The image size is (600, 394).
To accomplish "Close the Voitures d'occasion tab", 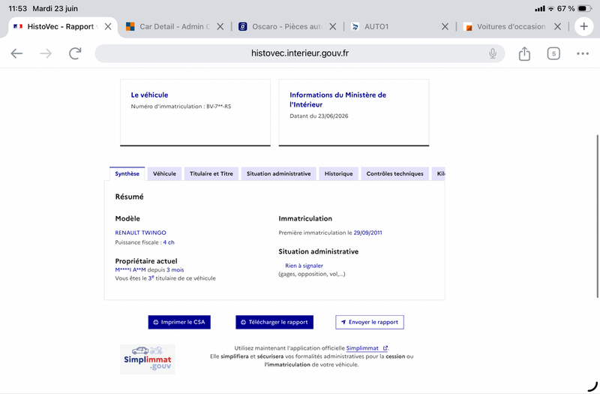I will coord(557,26).
